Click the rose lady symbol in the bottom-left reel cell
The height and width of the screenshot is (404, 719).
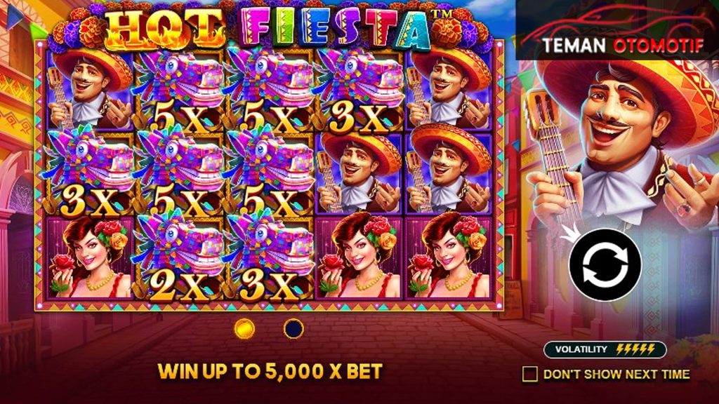tap(90, 259)
